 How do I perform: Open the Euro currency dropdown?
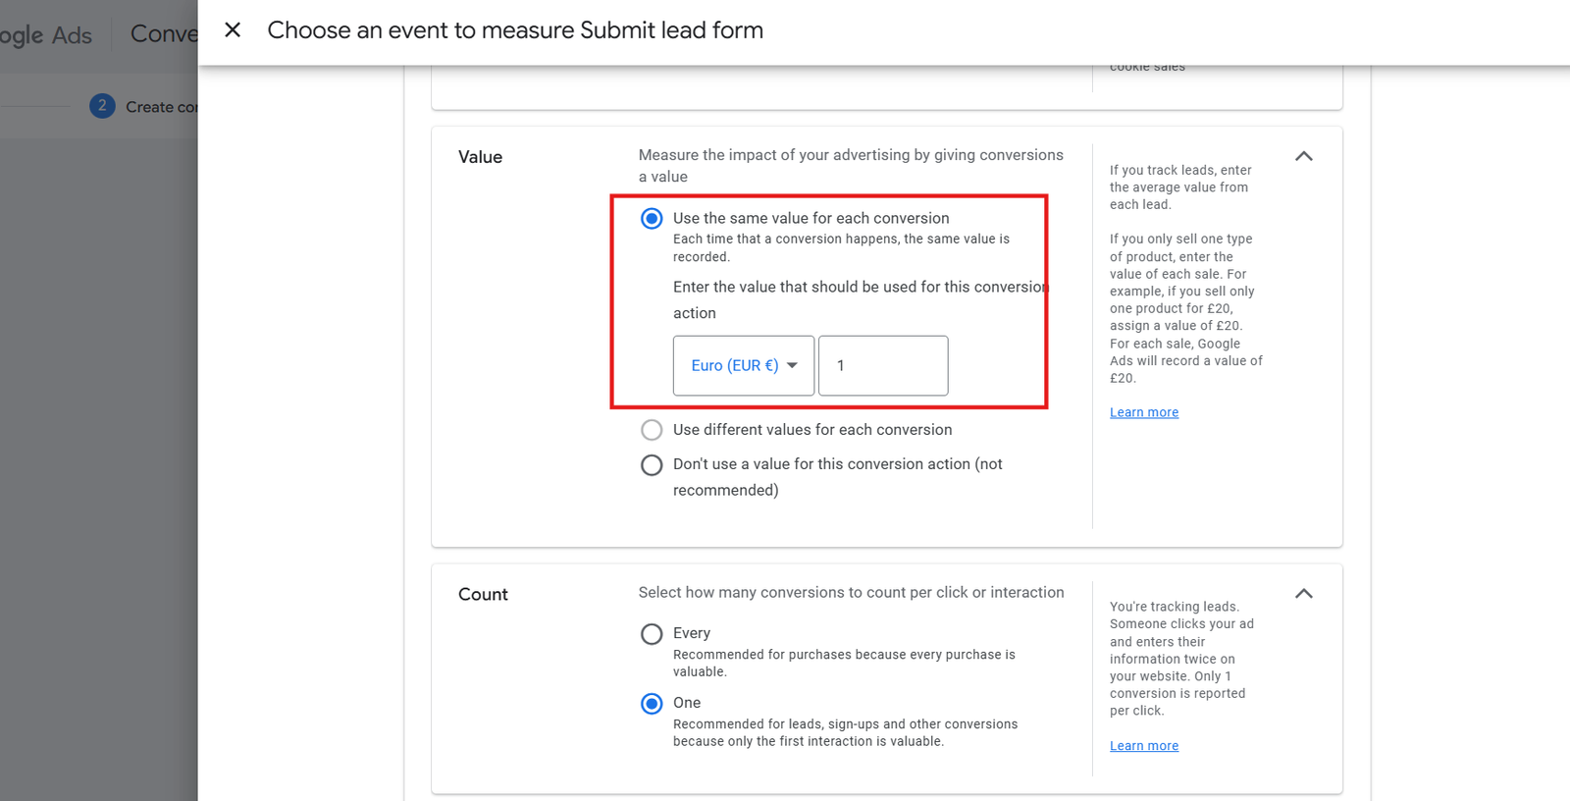point(743,365)
